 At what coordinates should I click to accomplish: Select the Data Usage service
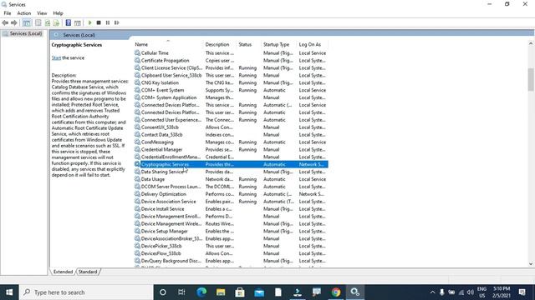231,179
